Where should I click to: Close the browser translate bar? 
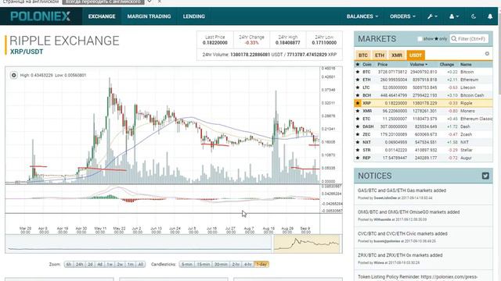tap(160, 2)
